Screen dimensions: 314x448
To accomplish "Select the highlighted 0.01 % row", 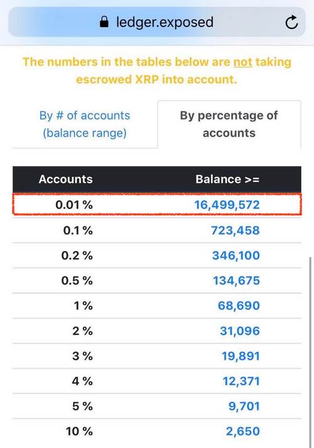I will 157,205.
